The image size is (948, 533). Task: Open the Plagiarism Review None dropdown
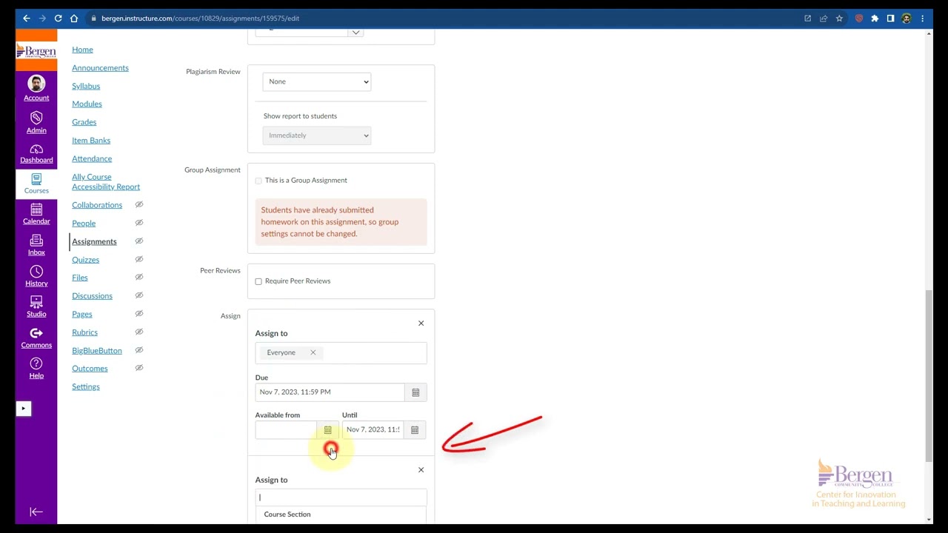(317, 81)
